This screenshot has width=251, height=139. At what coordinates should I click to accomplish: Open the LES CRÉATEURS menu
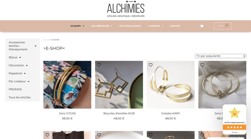tap(102, 26)
